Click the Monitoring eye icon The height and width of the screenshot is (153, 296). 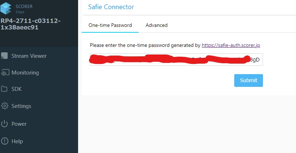(x=5, y=73)
